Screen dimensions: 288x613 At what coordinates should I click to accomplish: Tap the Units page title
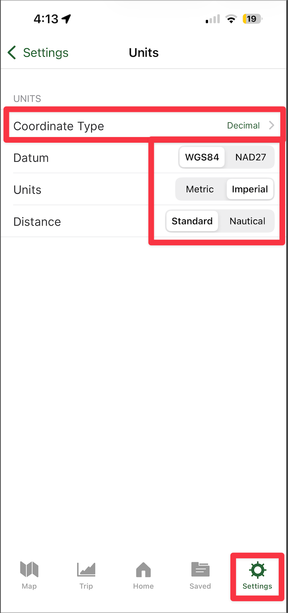coord(144,53)
